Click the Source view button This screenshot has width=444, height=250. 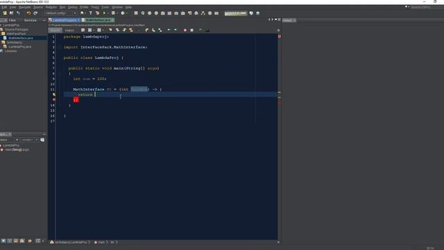(x=55, y=31)
